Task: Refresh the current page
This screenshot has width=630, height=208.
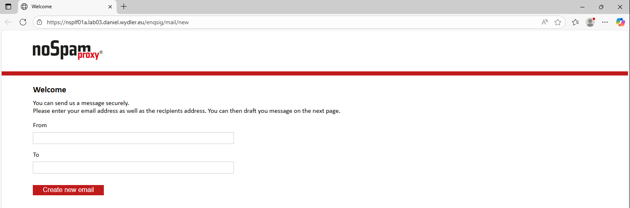Action: [x=23, y=22]
